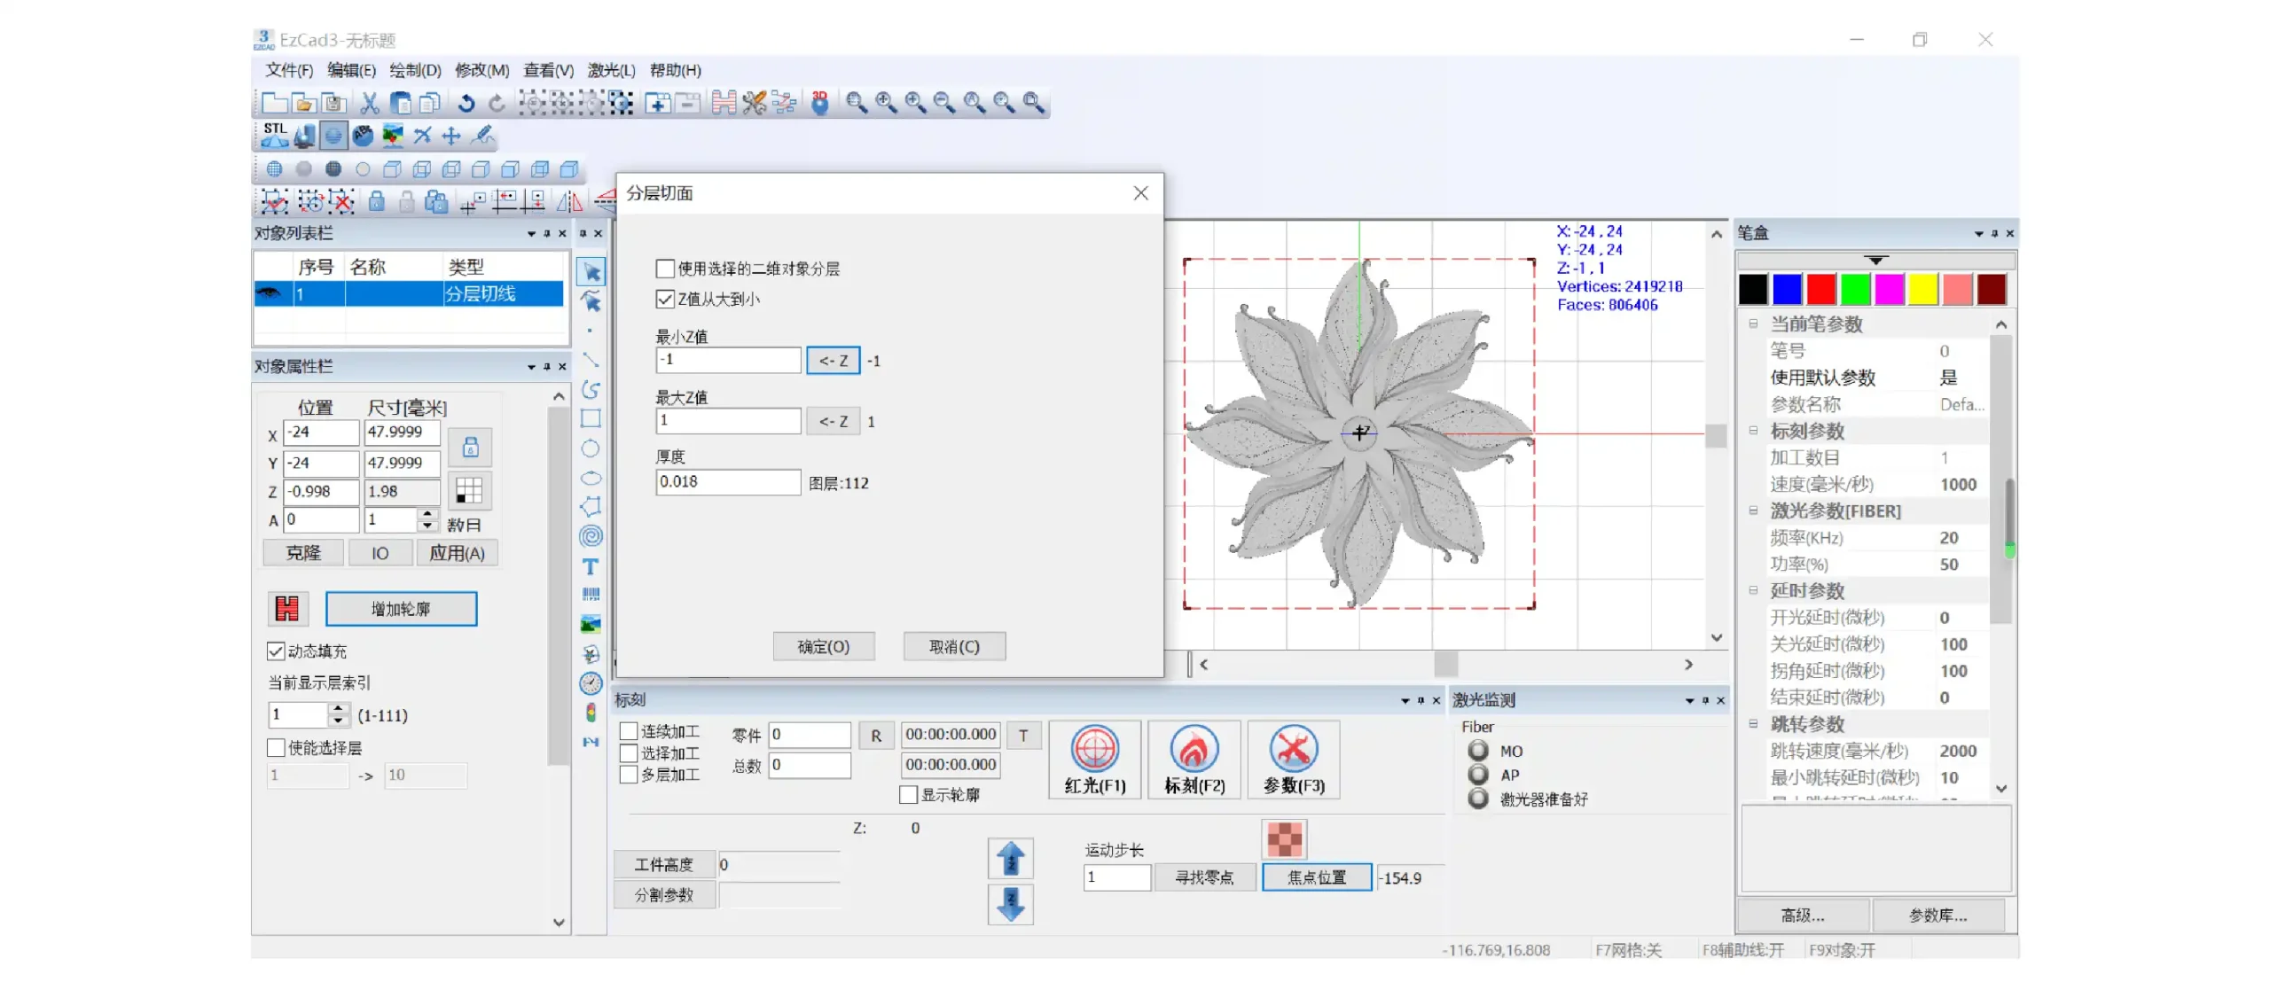Click the 最大Z值 input field

(727, 421)
